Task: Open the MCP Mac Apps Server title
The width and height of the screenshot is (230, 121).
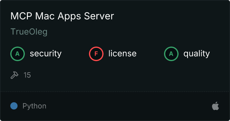Action: (62, 16)
